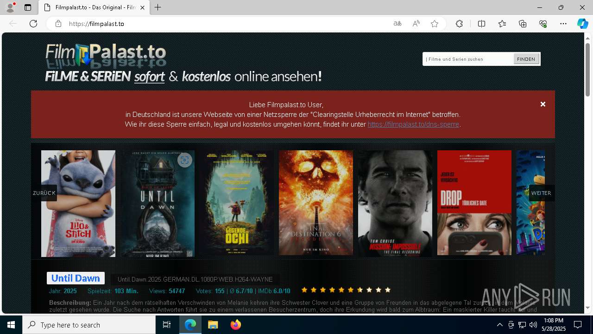Launch Firefox from taskbar
The image size is (593, 334).
tap(236, 325)
